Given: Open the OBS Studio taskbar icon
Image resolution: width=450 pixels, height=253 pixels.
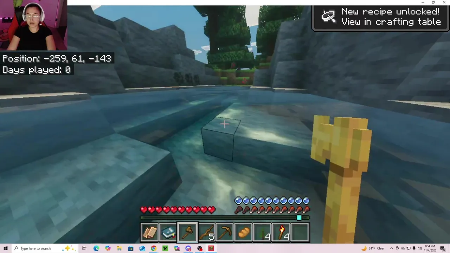Looking at the screenshot, I should pos(200,248).
